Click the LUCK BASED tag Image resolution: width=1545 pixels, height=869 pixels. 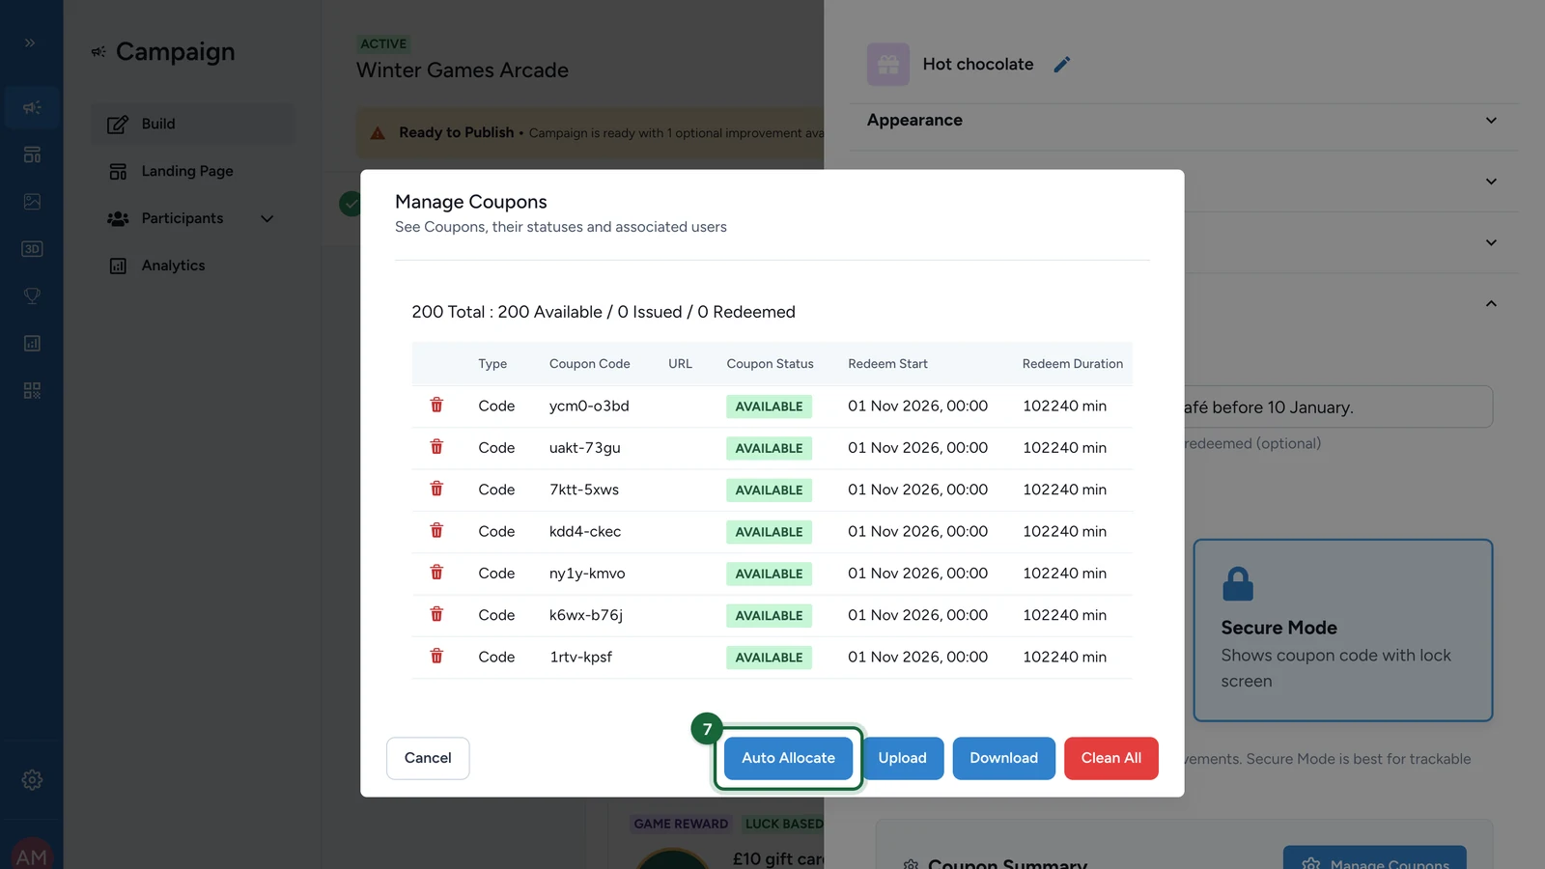tap(783, 824)
